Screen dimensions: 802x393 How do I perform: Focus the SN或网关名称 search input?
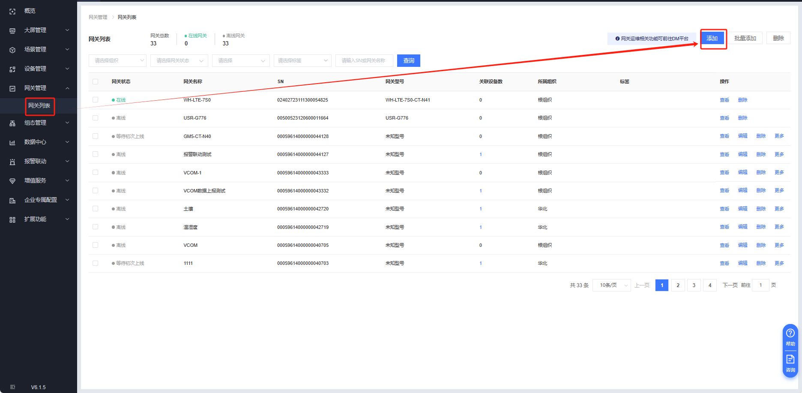pos(364,60)
